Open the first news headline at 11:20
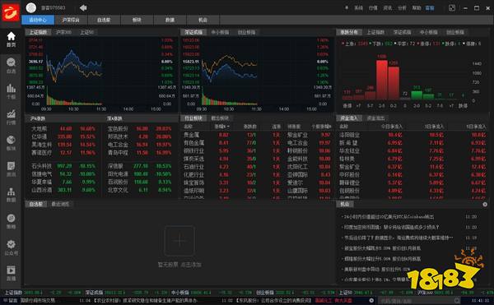The image size is (494, 305). coord(389,217)
